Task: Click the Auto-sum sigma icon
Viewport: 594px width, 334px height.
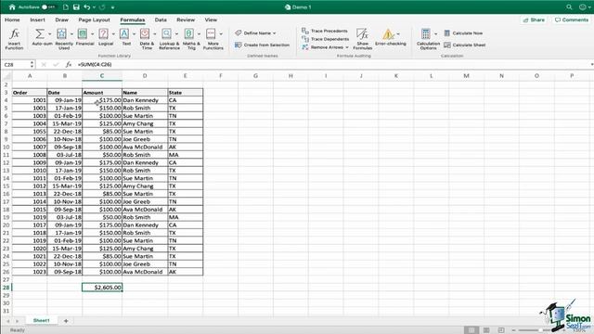Action: (x=39, y=34)
